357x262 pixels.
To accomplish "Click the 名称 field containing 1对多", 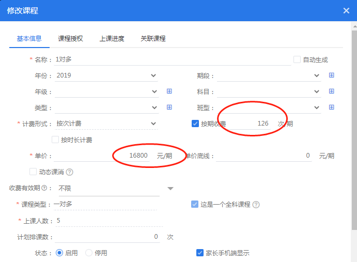I will [x=173, y=60].
